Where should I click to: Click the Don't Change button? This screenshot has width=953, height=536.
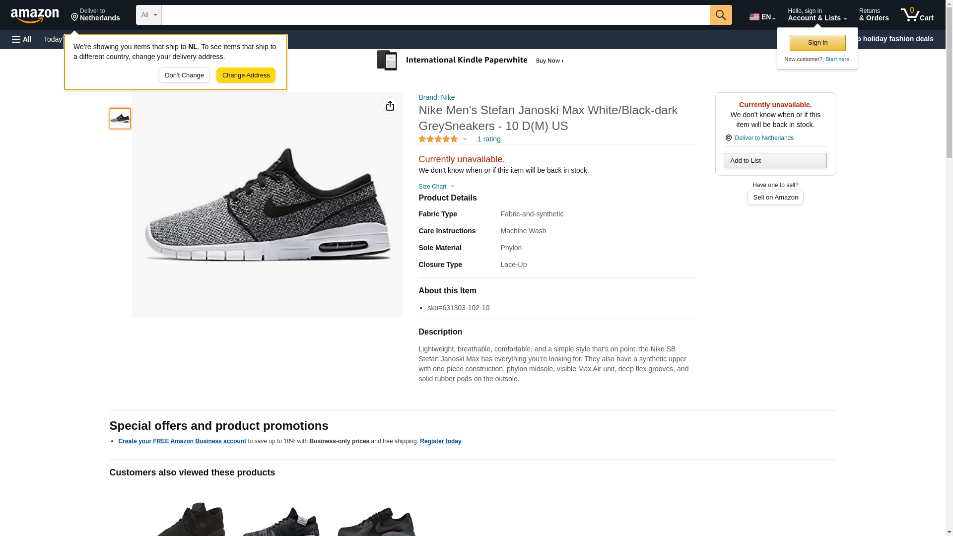(184, 75)
